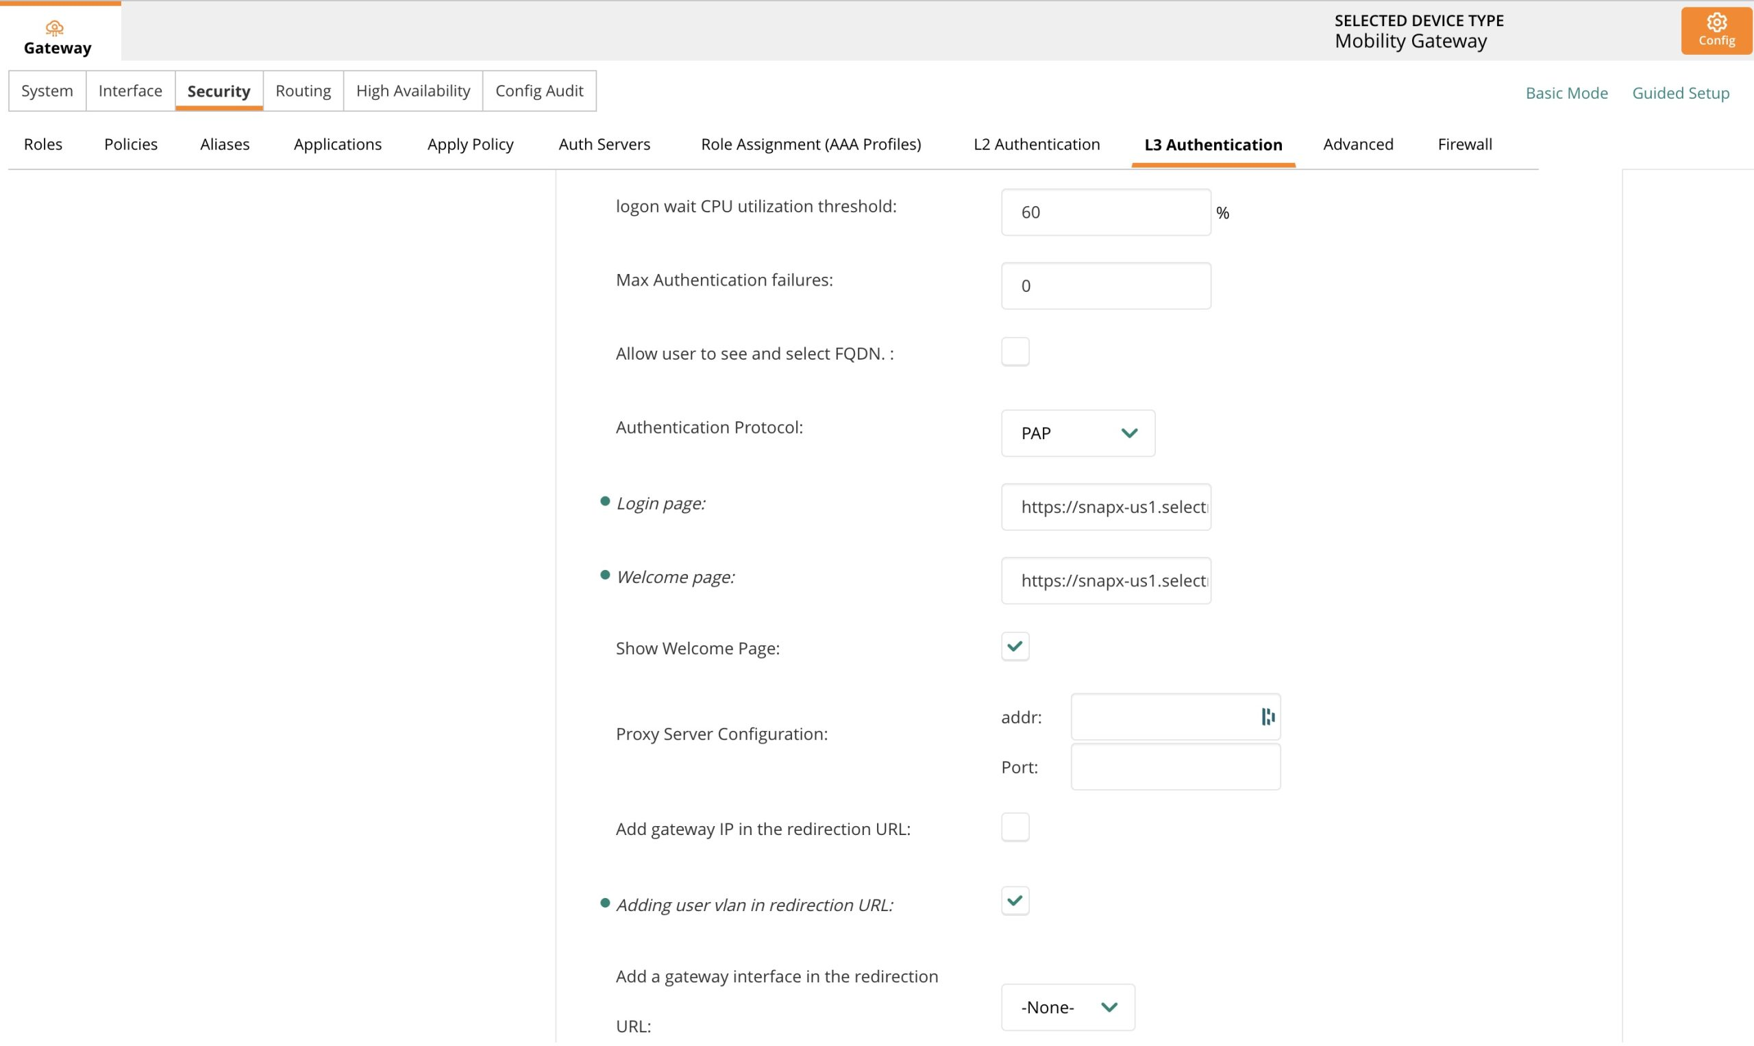This screenshot has height=1046, width=1754.
Task: Expand the gateway interface -None- dropdown
Action: click(1067, 1007)
